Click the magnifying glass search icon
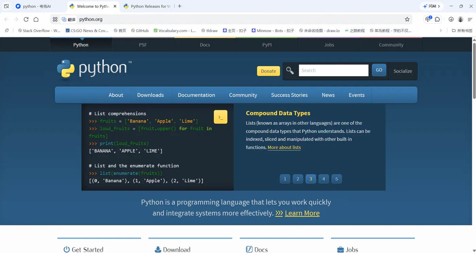 point(290,70)
